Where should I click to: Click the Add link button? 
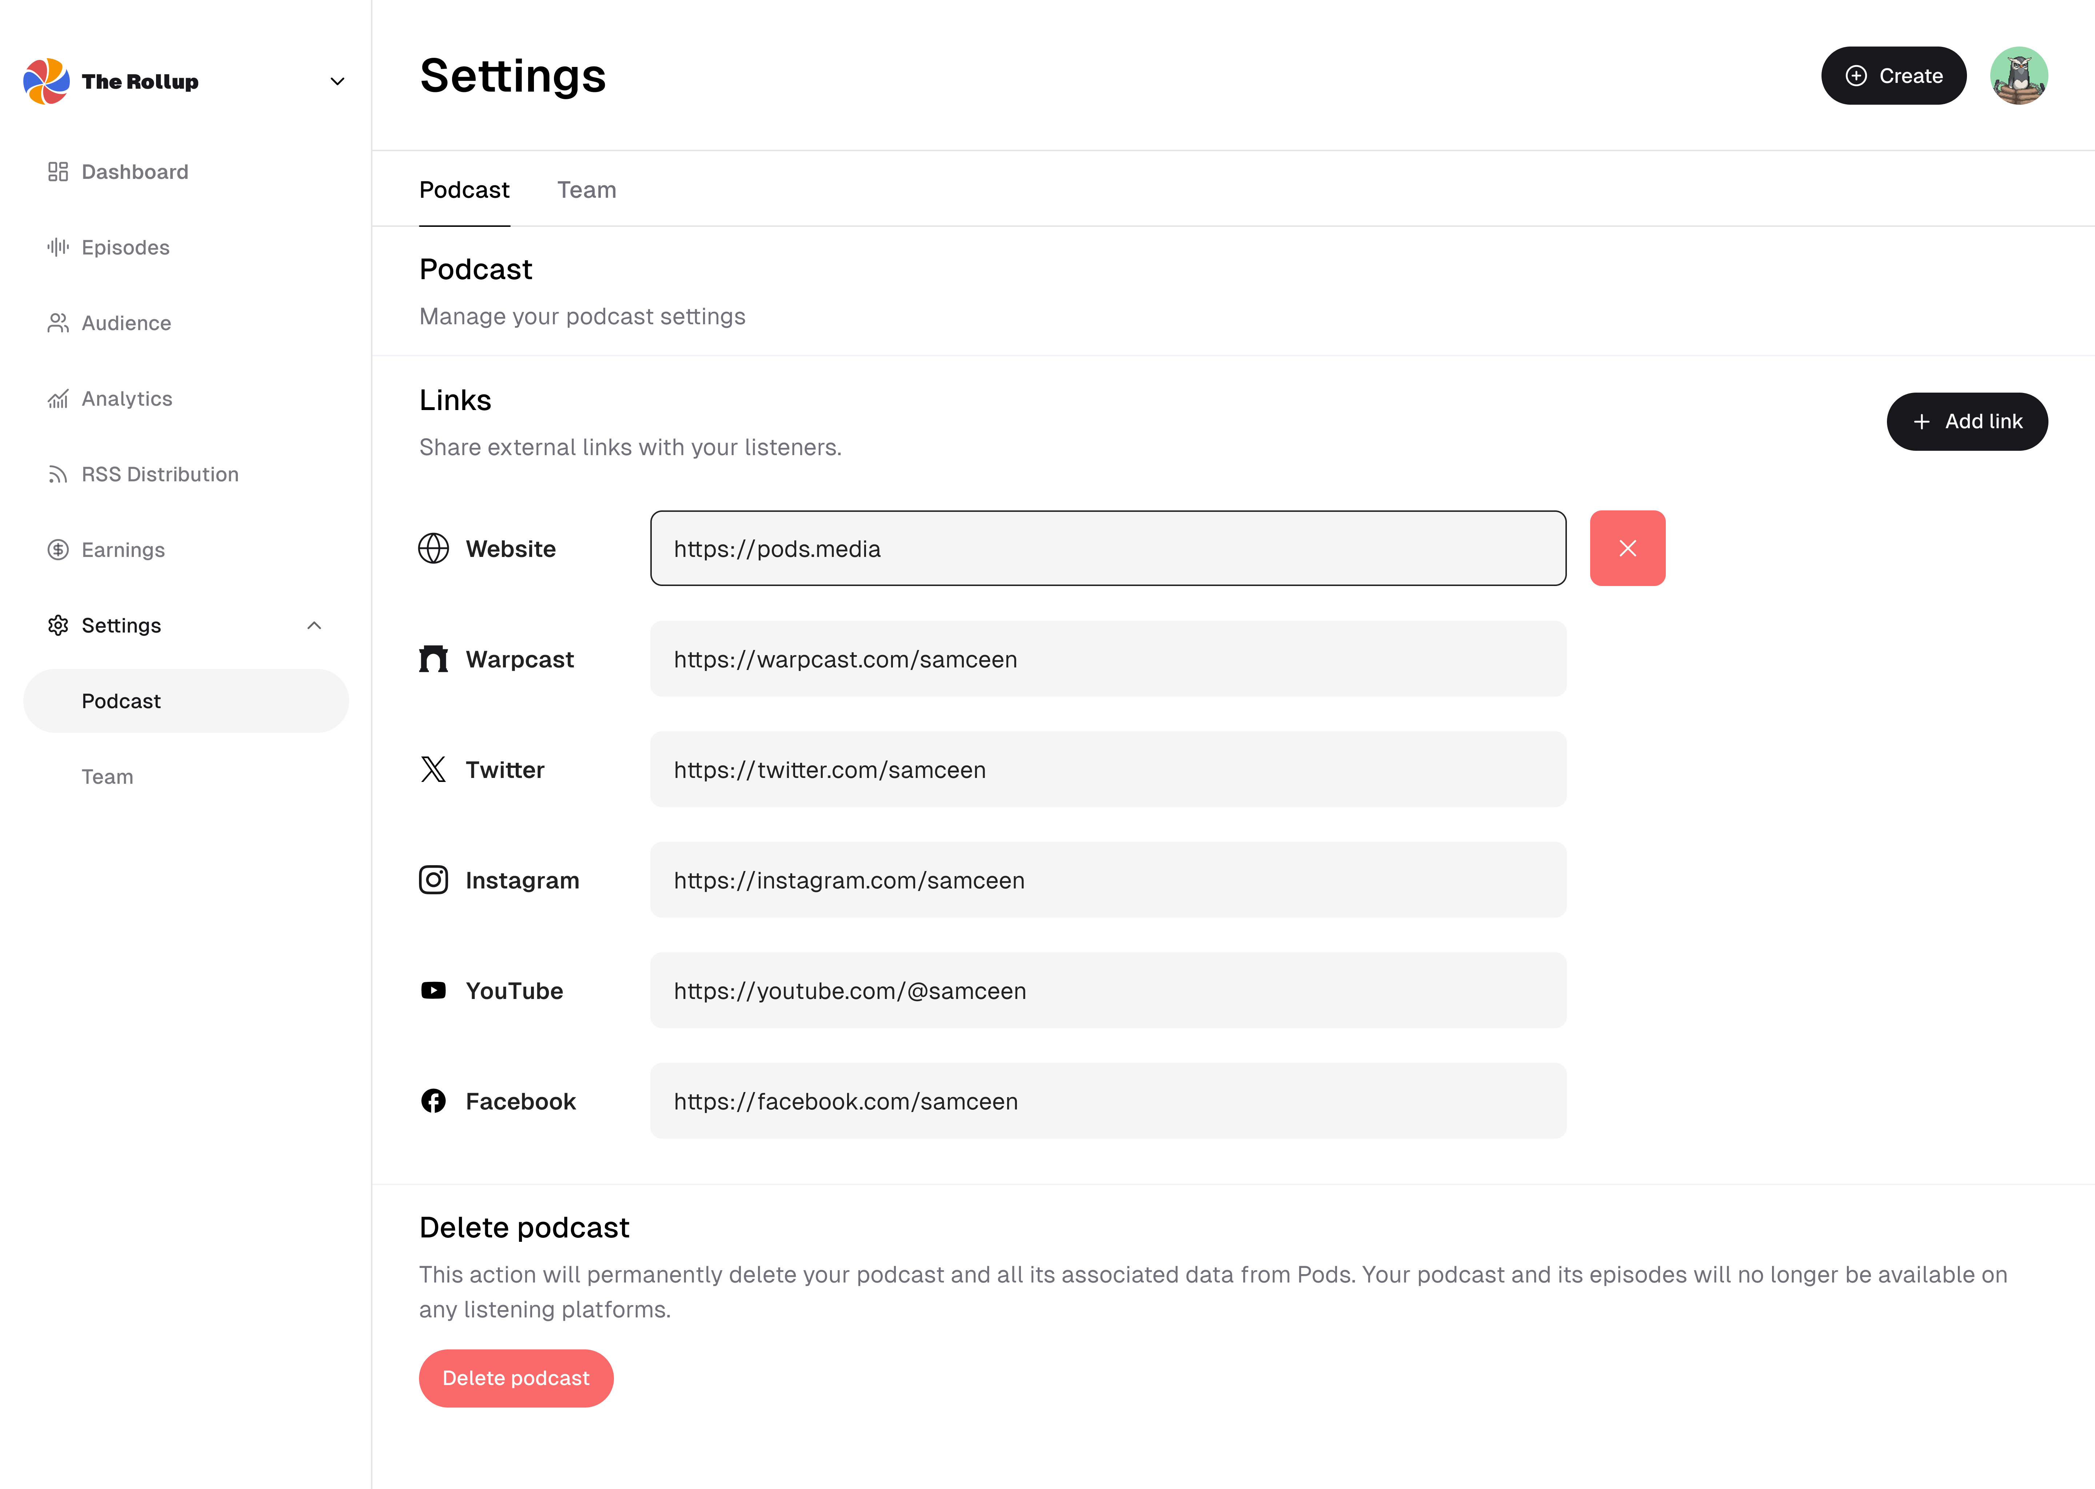point(1967,422)
